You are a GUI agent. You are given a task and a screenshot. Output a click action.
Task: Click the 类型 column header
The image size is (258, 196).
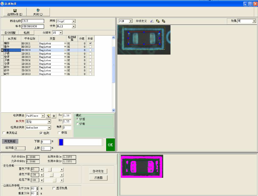point(52,39)
